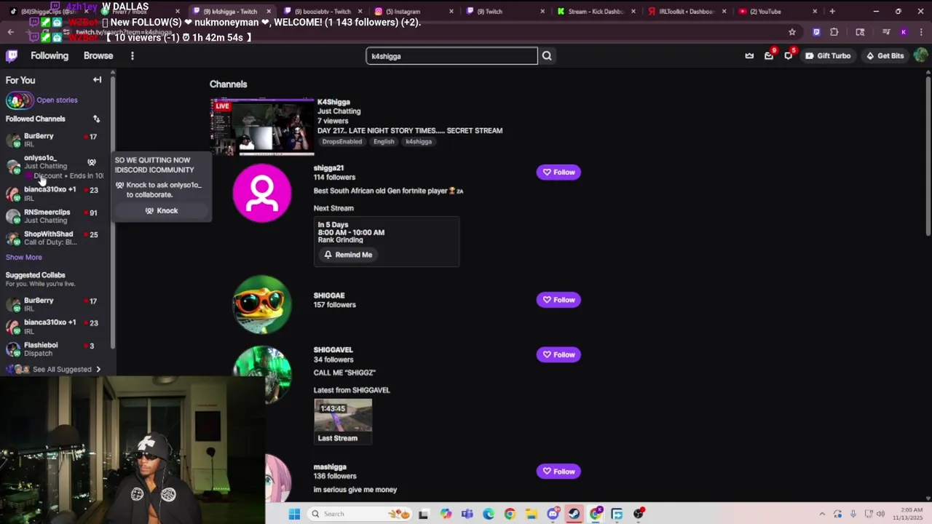
Task: Open the browser extensions puzzle icon
Action: tap(834, 32)
